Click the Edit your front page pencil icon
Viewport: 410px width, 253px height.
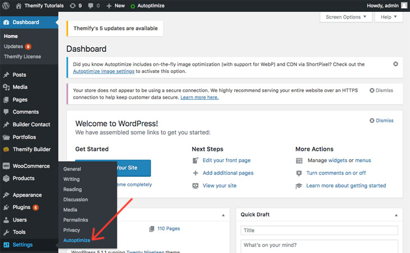[195, 160]
